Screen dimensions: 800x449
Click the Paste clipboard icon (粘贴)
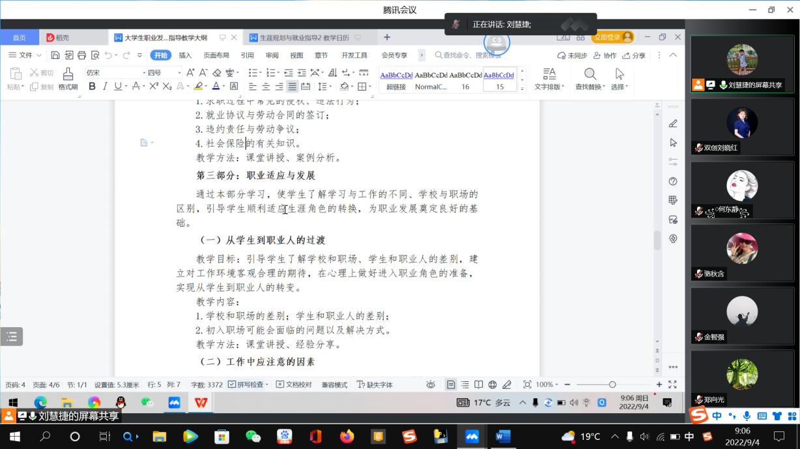pos(16,74)
